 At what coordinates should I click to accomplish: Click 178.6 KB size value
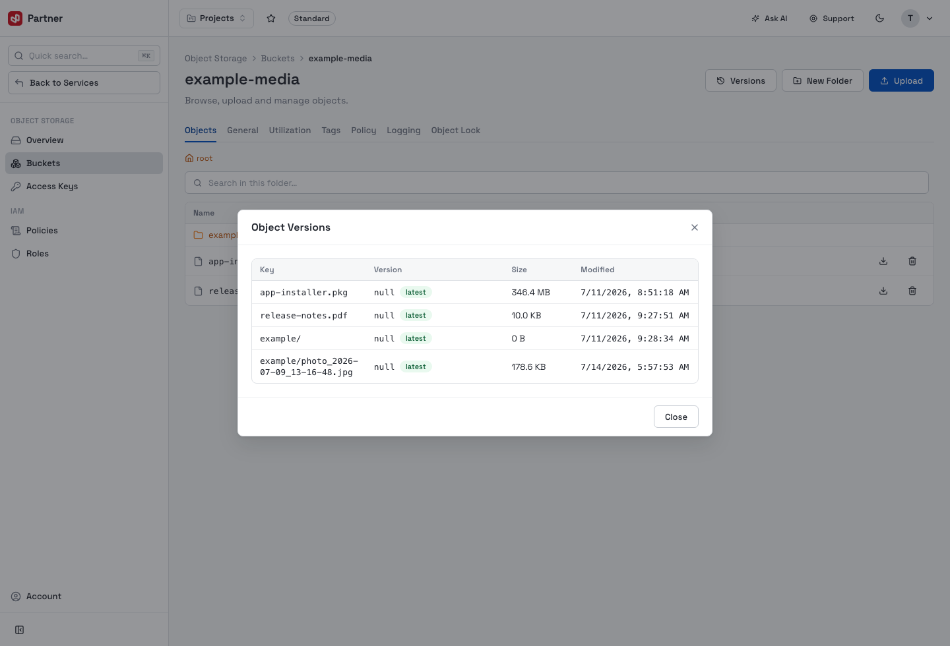(x=528, y=367)
